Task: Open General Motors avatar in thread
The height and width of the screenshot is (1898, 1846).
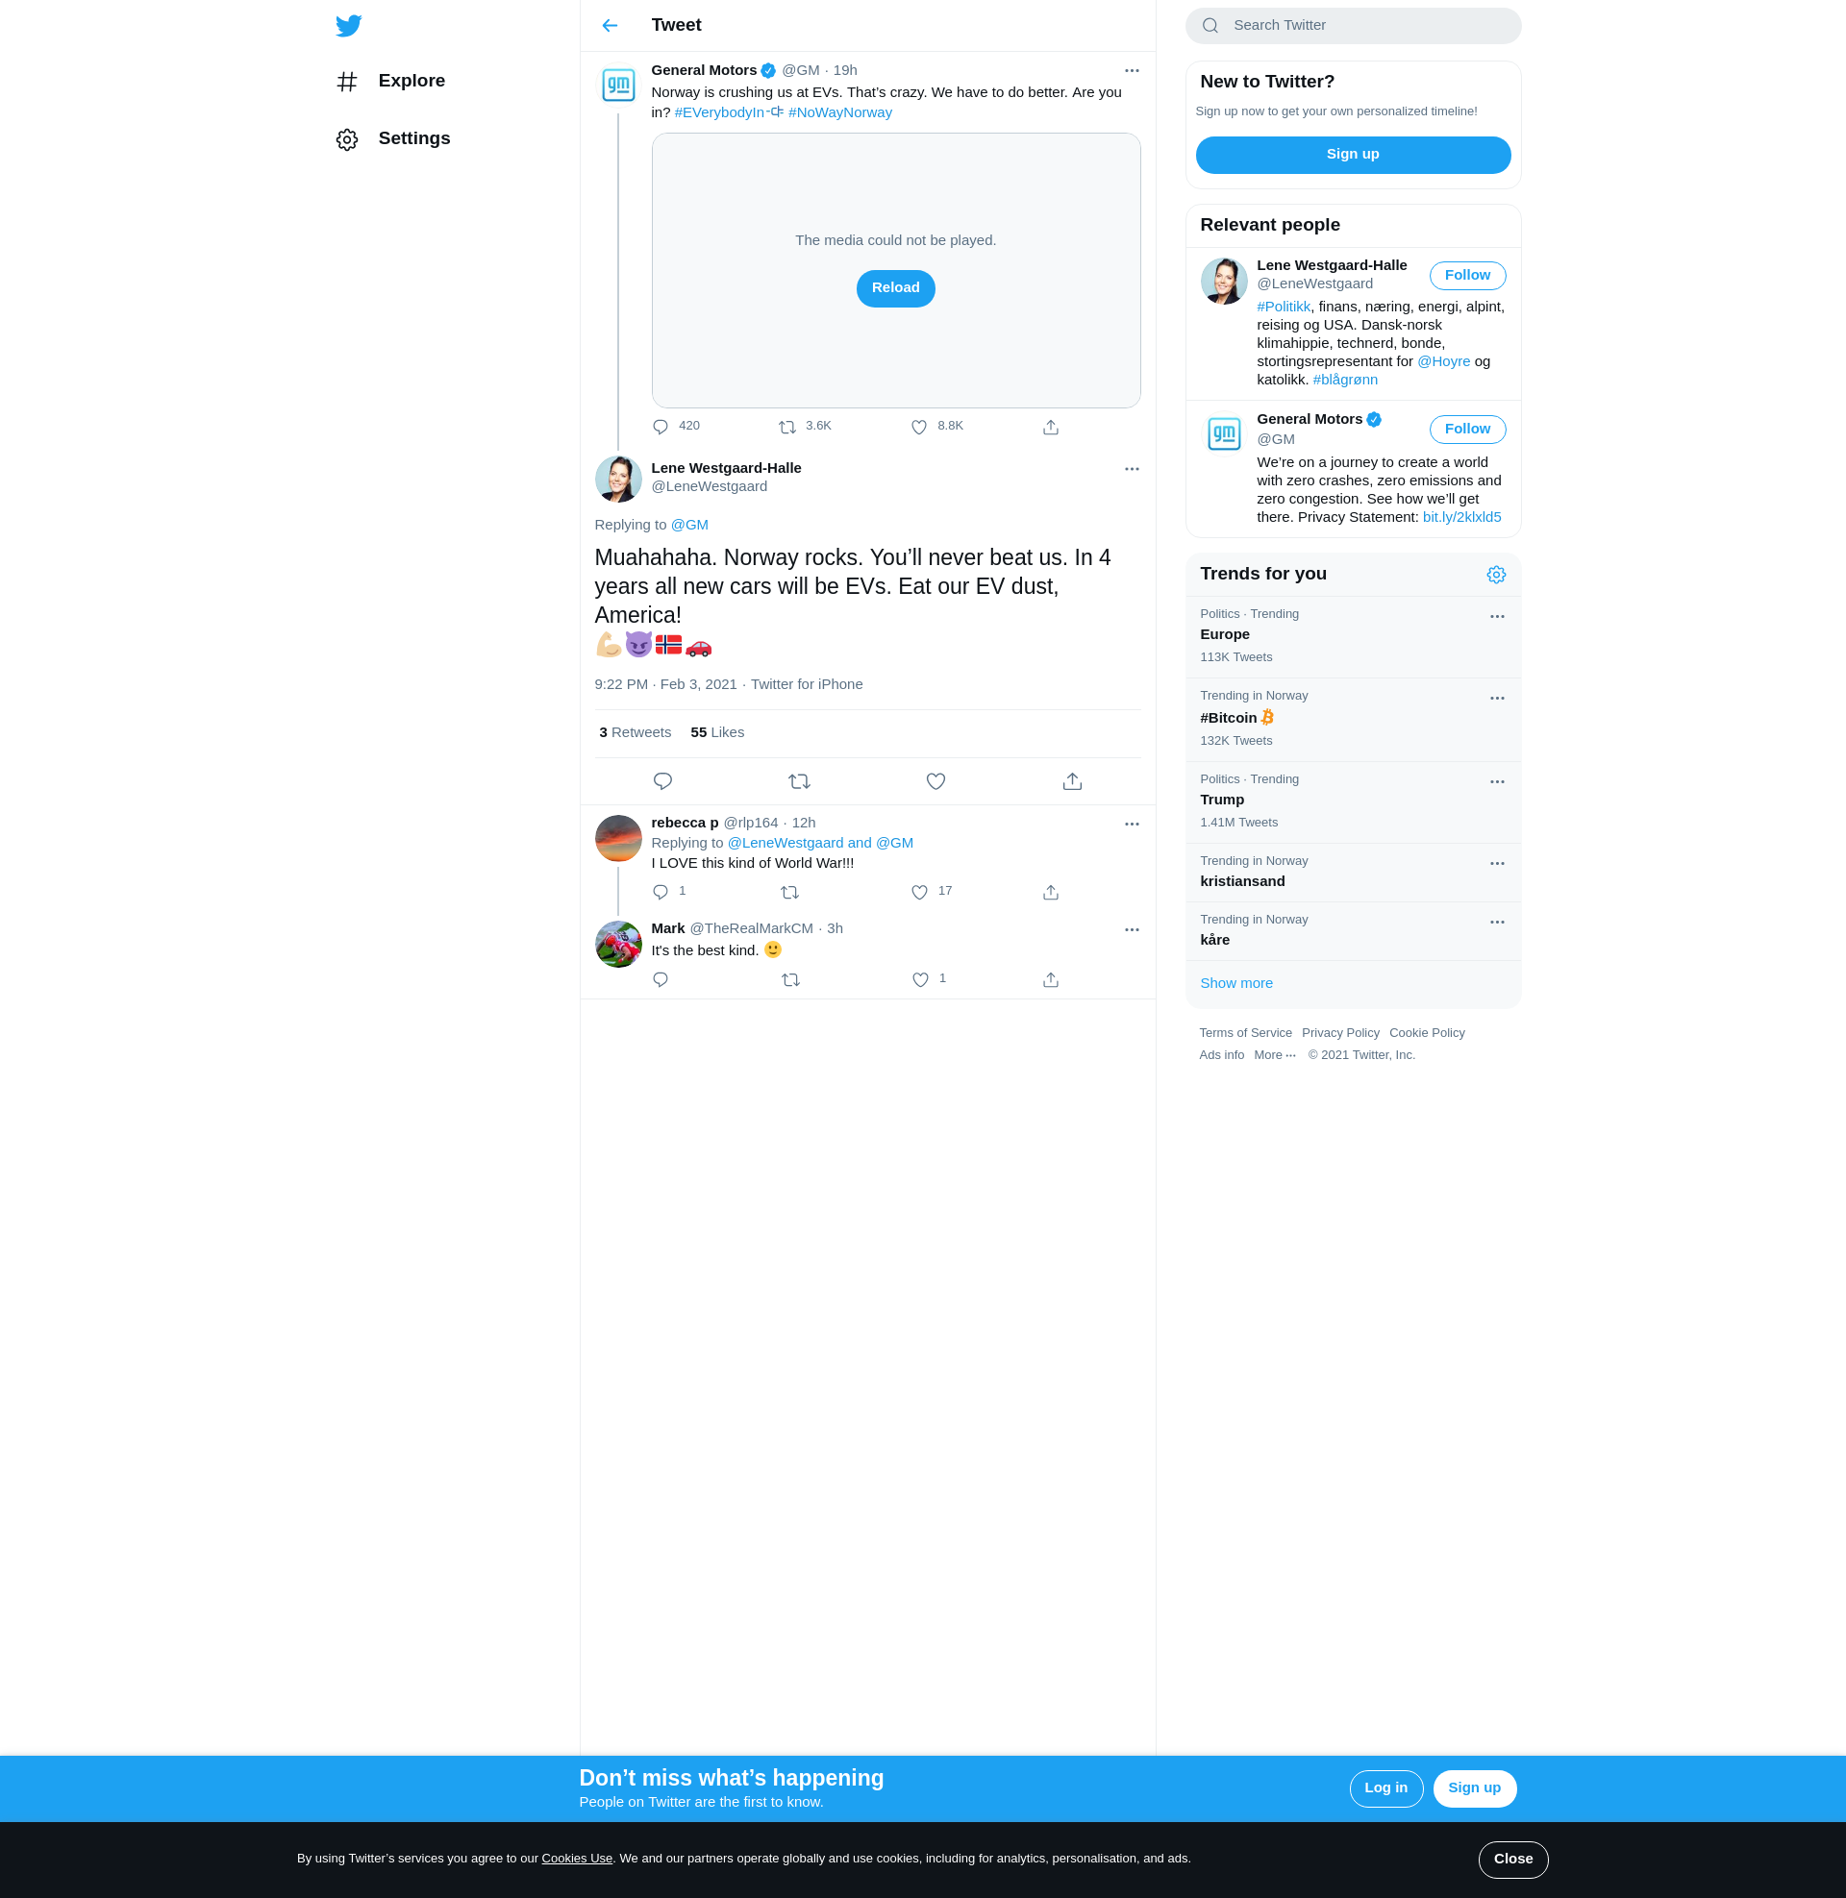Action: coord(618,86)
